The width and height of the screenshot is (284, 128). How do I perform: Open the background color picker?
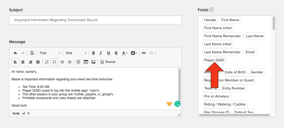(x=134, y=53)
